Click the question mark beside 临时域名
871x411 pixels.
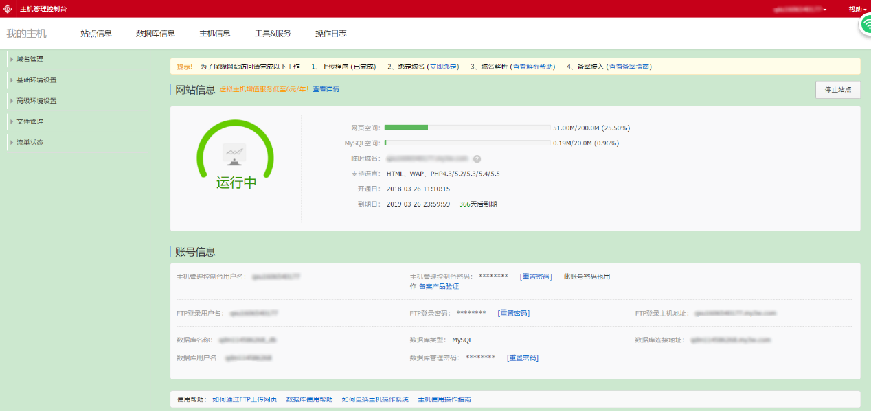pos(477,158)
